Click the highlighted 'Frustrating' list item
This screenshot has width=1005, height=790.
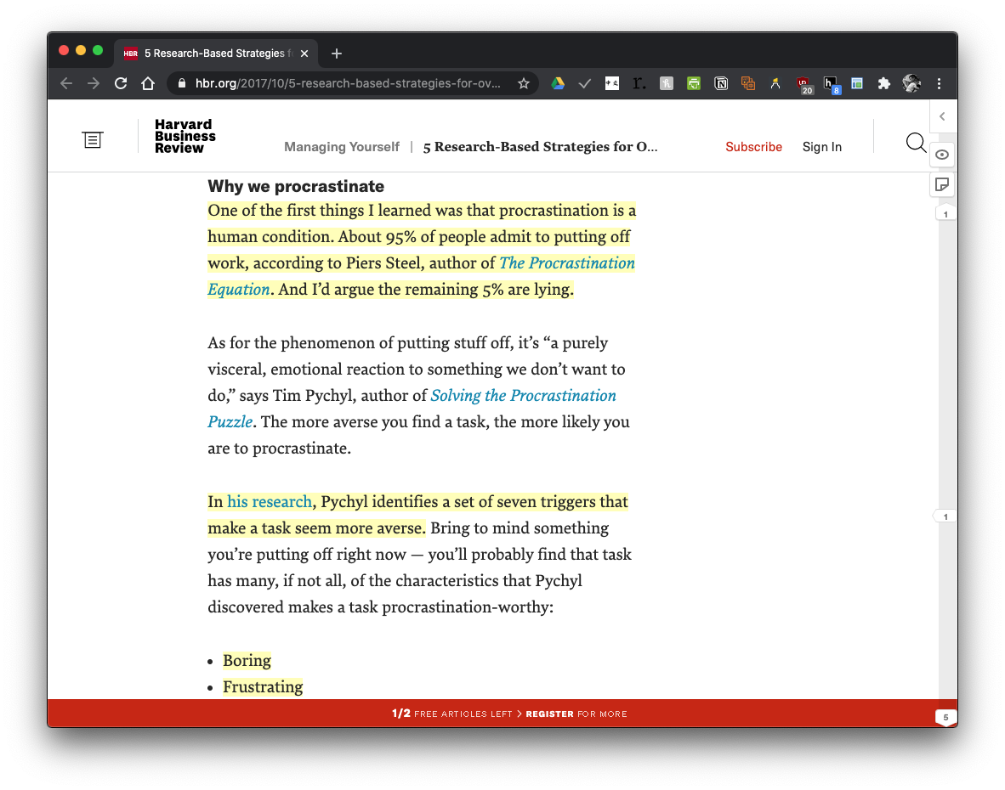pos(263,687)
